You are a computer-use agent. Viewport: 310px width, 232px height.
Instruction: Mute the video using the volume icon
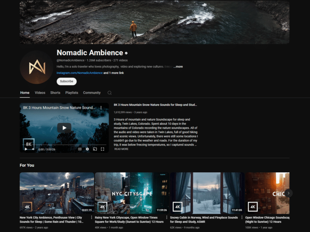33,149
